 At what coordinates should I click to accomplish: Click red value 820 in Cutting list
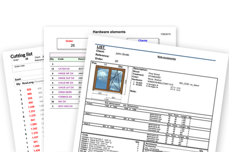(29, 90)
